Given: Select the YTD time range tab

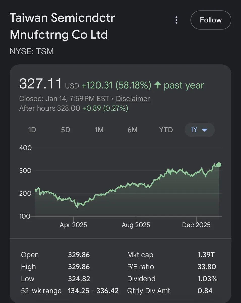Looking at the screenshot, I should coord(166,130).
